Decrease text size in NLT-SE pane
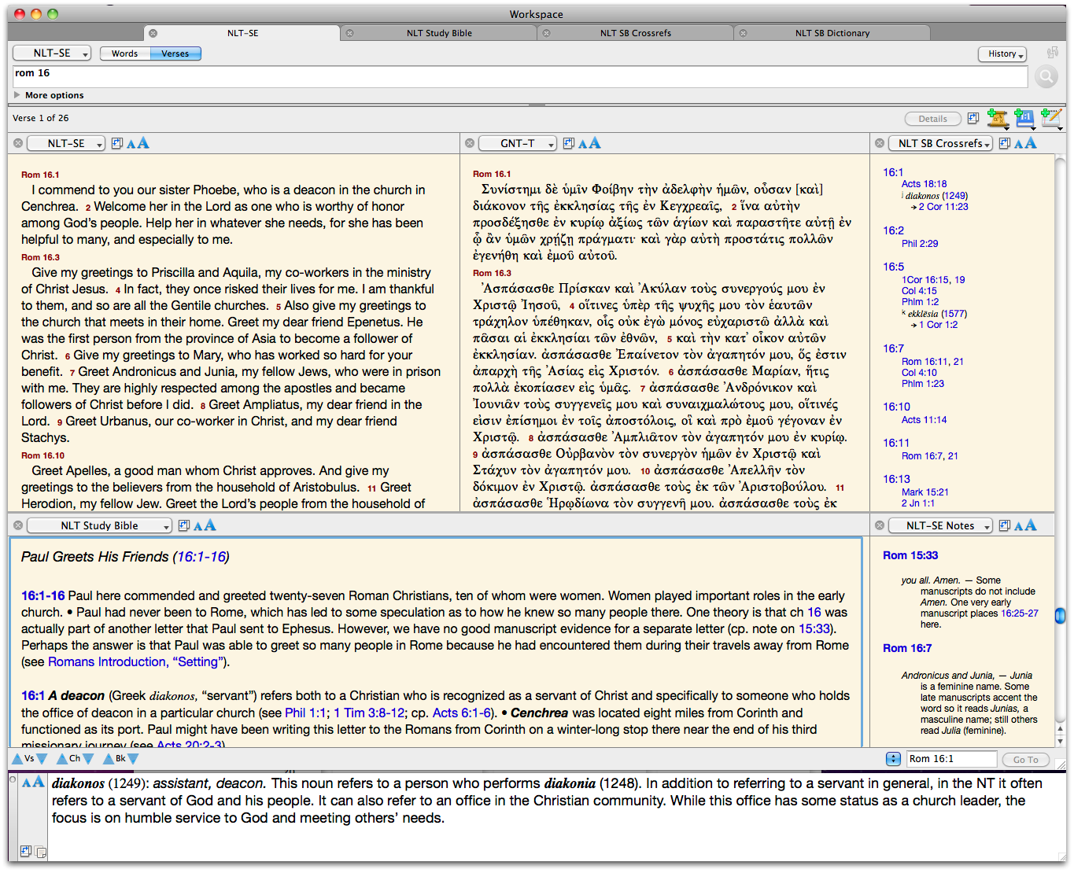This screenshot has height=873, width=1074. [x=131, y=144]
